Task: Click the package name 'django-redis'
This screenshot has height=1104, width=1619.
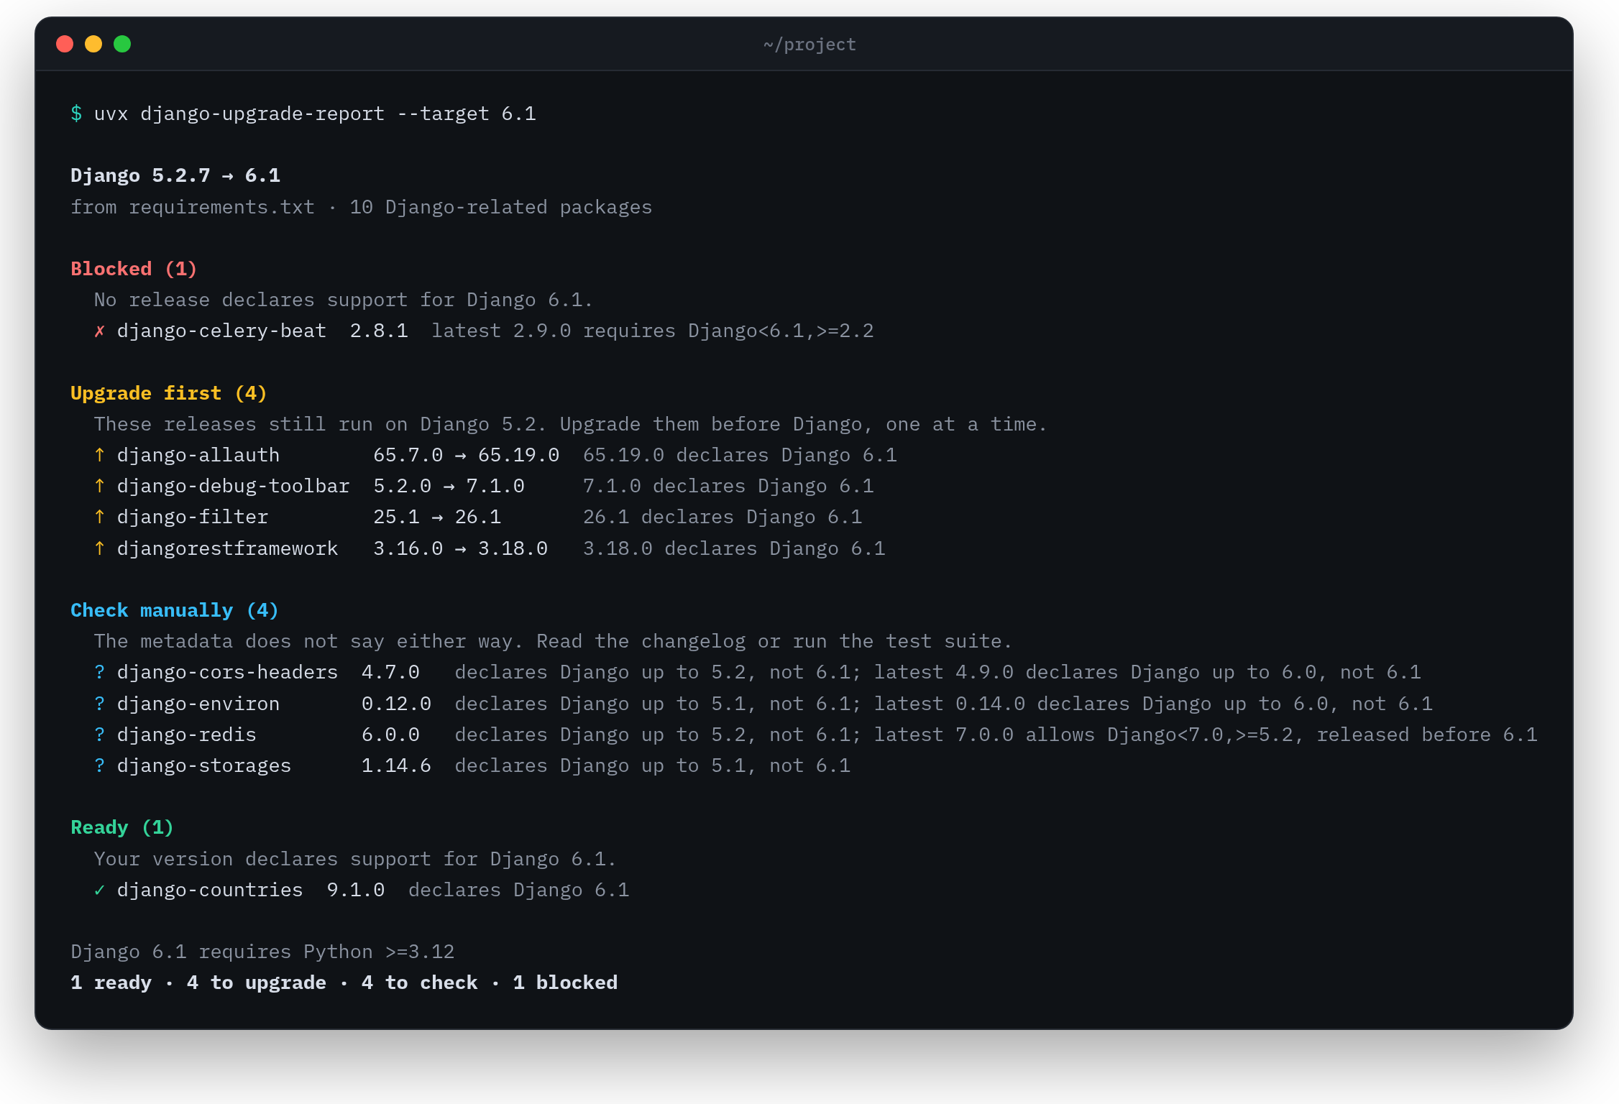Action: point(187,735)
